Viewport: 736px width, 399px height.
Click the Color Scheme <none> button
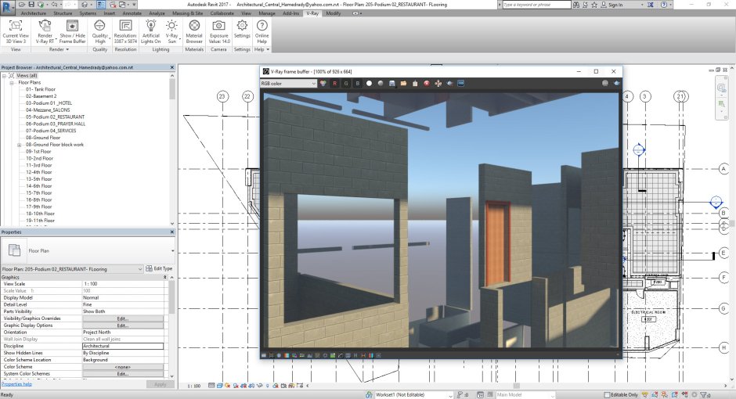click(122, 366)
